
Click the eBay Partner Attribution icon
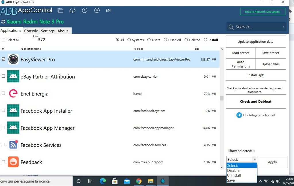coord(13,76)
